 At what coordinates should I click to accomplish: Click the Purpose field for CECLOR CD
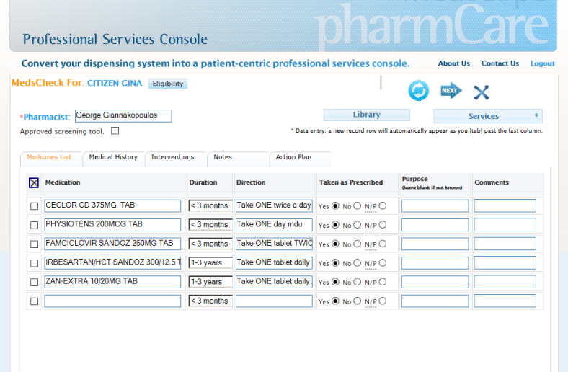coord(435,205)
